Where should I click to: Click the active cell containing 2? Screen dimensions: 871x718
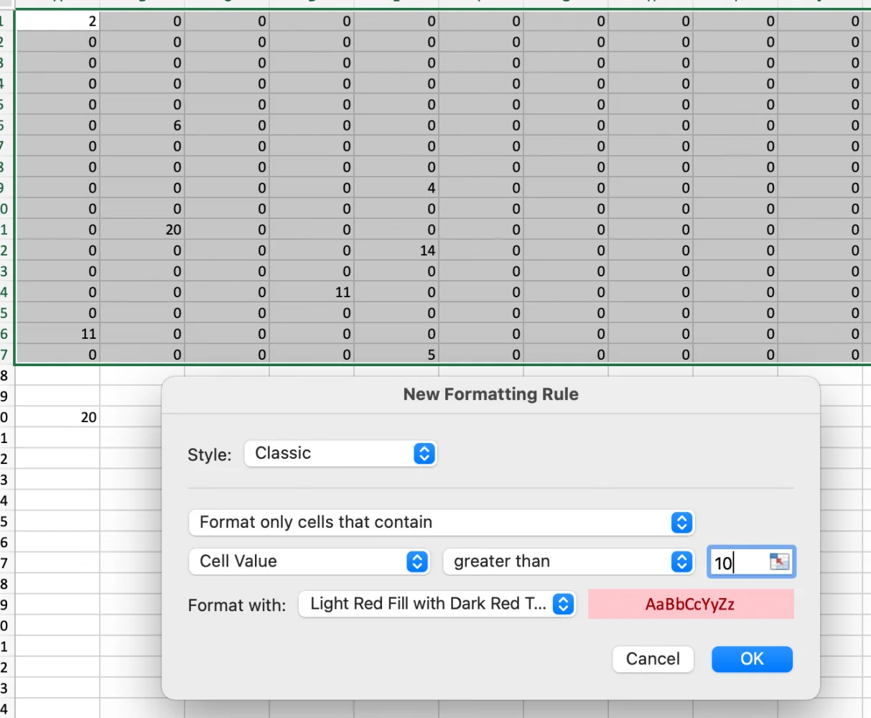click(x=57, y=22)
